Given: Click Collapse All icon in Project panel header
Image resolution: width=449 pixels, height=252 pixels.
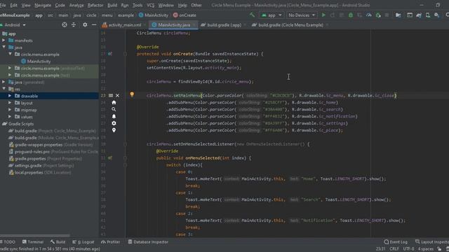Looking at the screenshot, I should point(74,25).
